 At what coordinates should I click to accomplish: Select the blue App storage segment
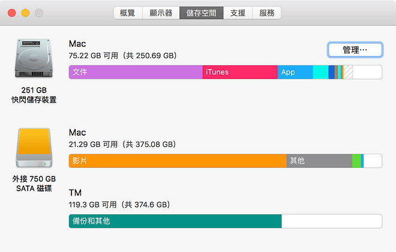pyautogui.click(x=295, y=72)
